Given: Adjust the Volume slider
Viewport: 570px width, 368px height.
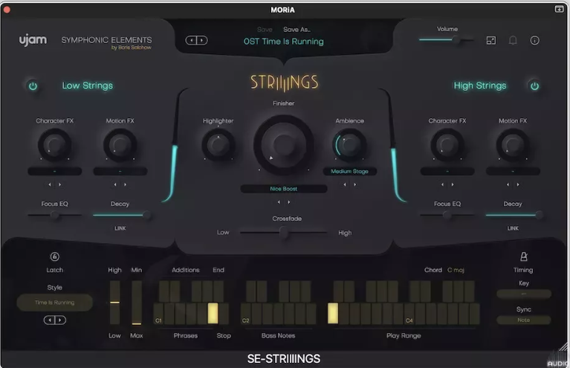Looking at the screenshot, I should pos(447,40).
